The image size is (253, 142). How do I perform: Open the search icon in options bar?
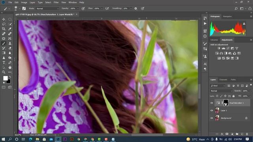coord(236,9)
